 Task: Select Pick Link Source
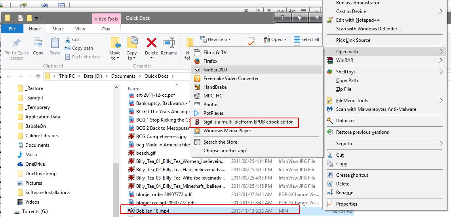[353, 40]
